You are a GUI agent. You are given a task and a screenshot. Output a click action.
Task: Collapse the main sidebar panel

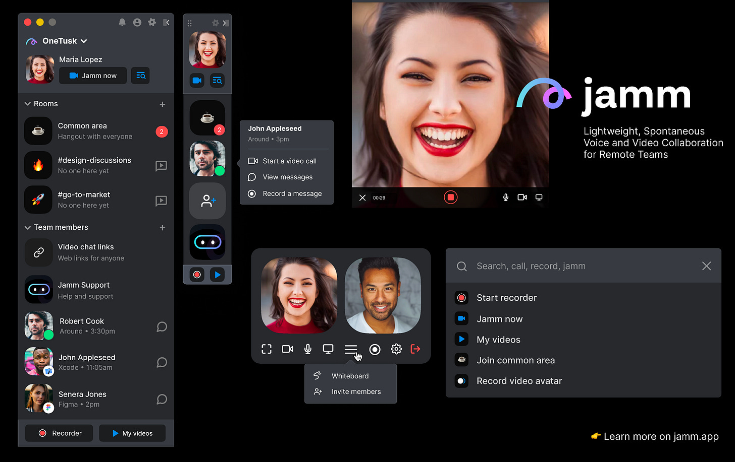tap(166, 22)
